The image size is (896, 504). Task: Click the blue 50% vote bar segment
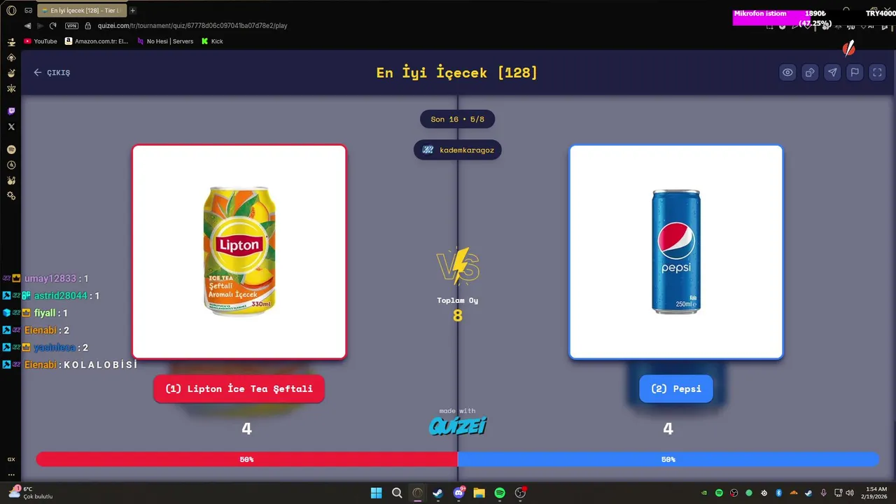click(x=668, y=459)
